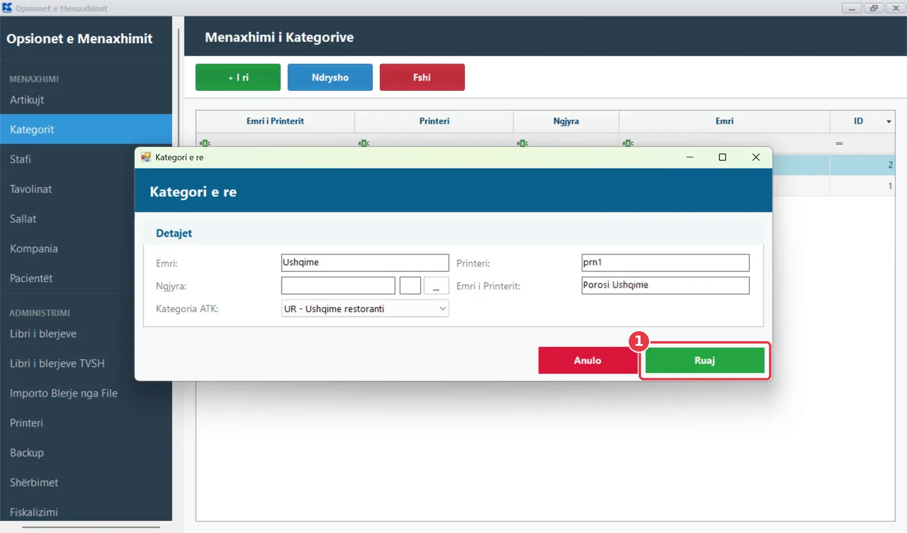
Task: Click the filter icon under Emri column
Action: (628, 143)
